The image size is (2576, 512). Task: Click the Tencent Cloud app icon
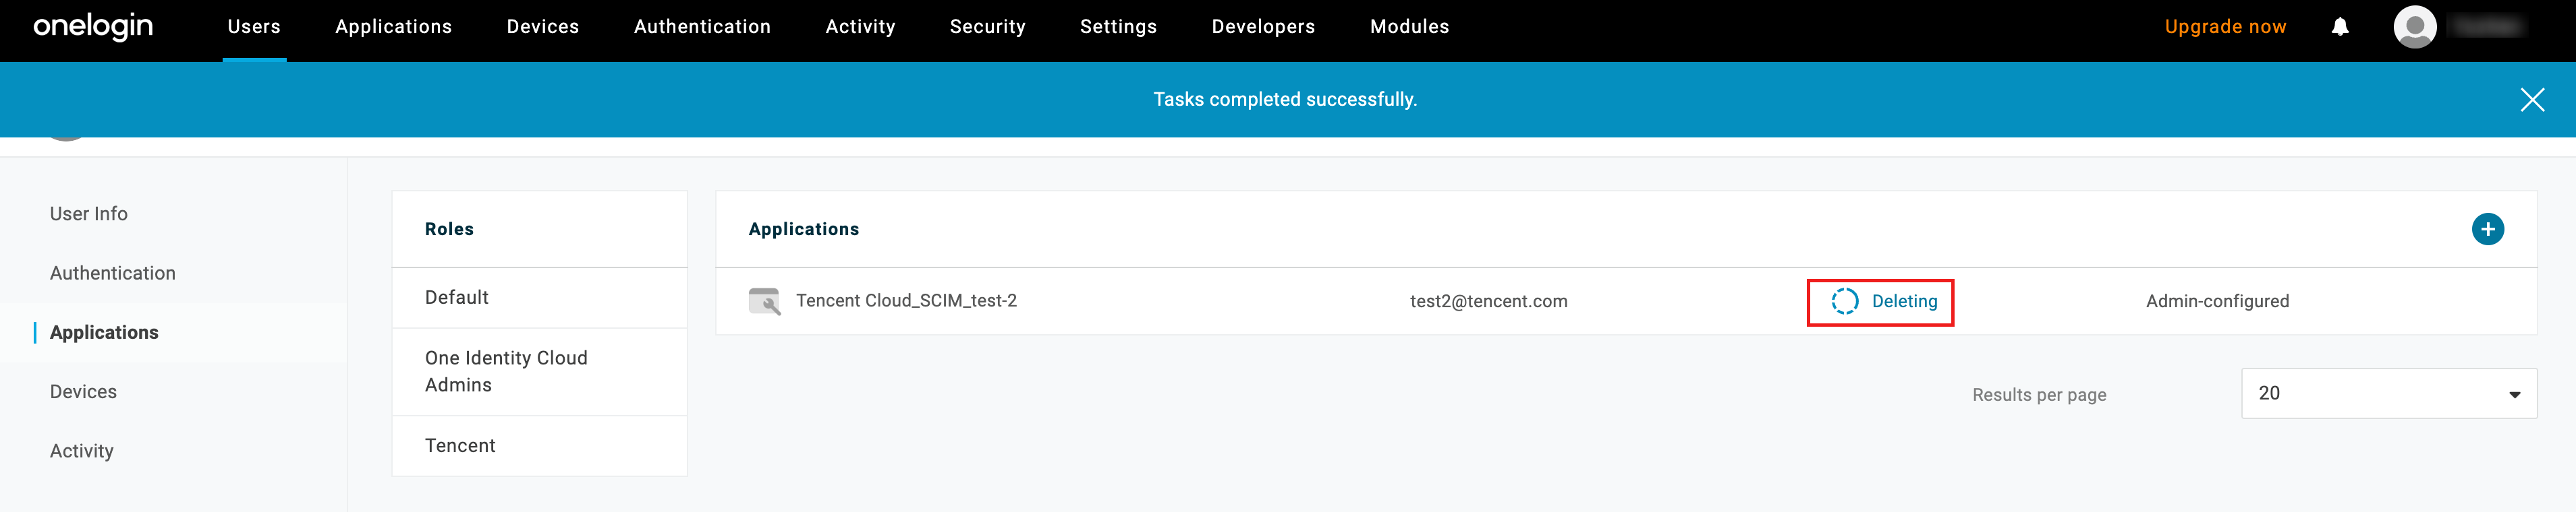coord(764,300)
